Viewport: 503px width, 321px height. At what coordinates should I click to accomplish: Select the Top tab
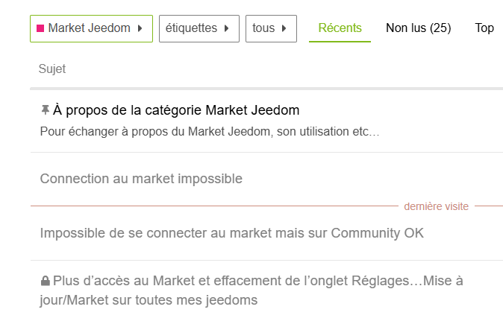pyautogui.click(x=484, y=28)
